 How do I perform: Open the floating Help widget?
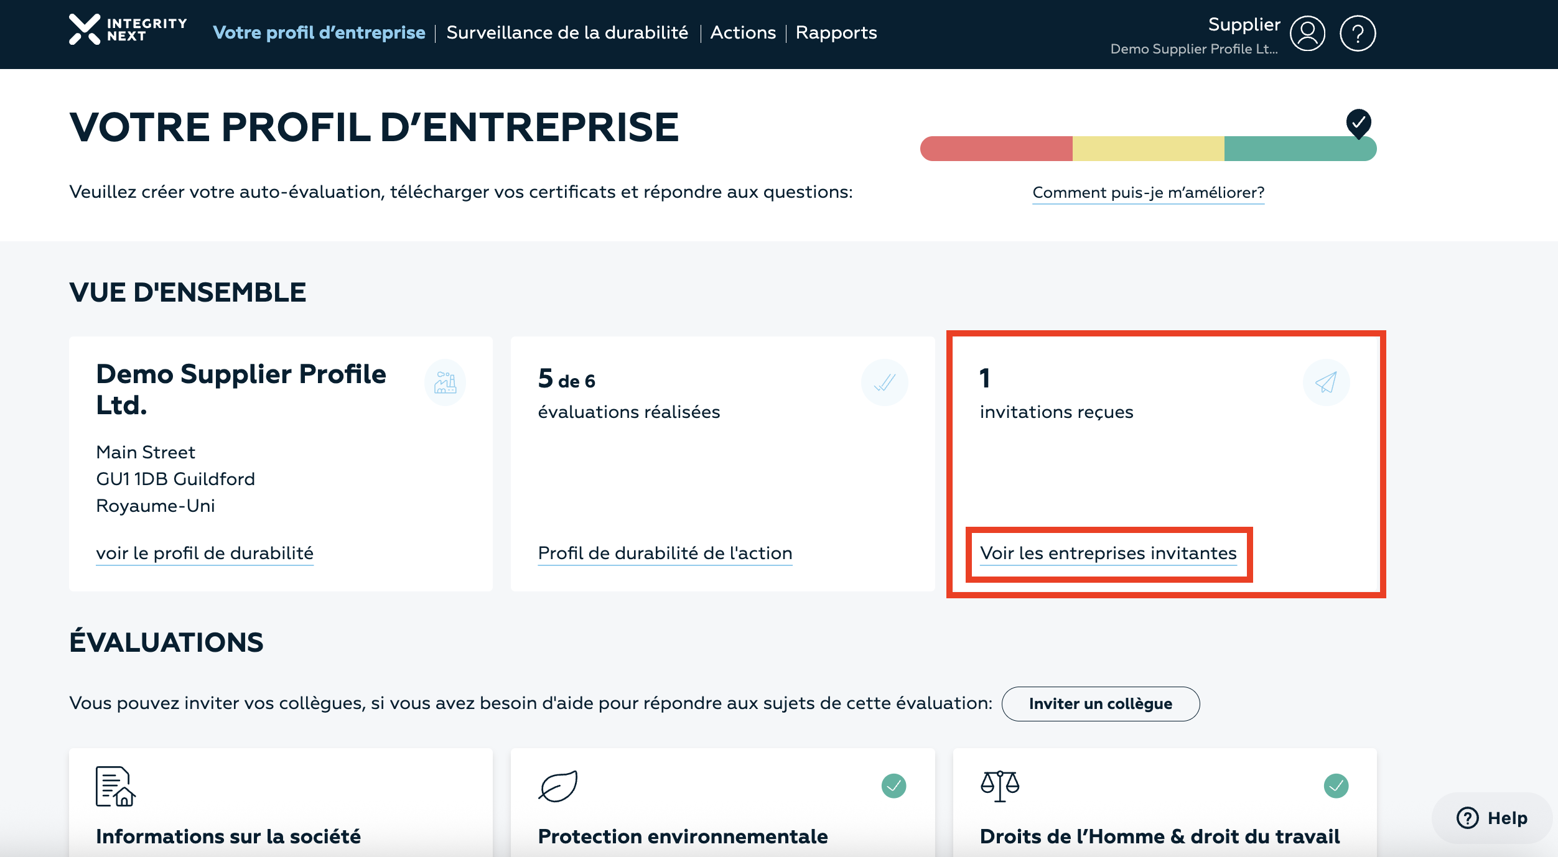point(1491,818)
